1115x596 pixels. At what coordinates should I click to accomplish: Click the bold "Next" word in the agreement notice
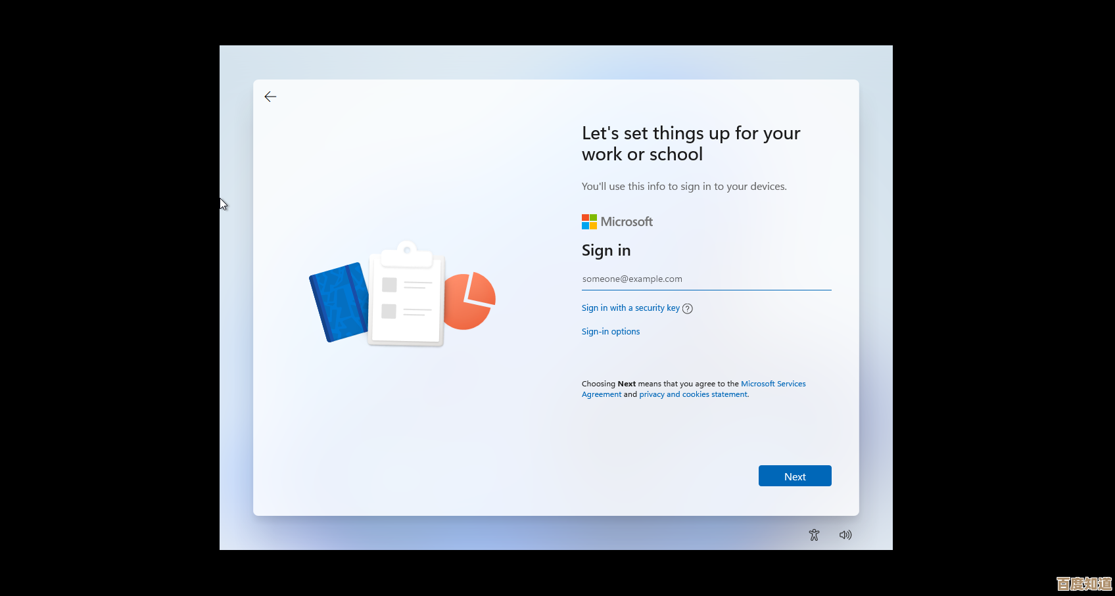click(627, 384)
